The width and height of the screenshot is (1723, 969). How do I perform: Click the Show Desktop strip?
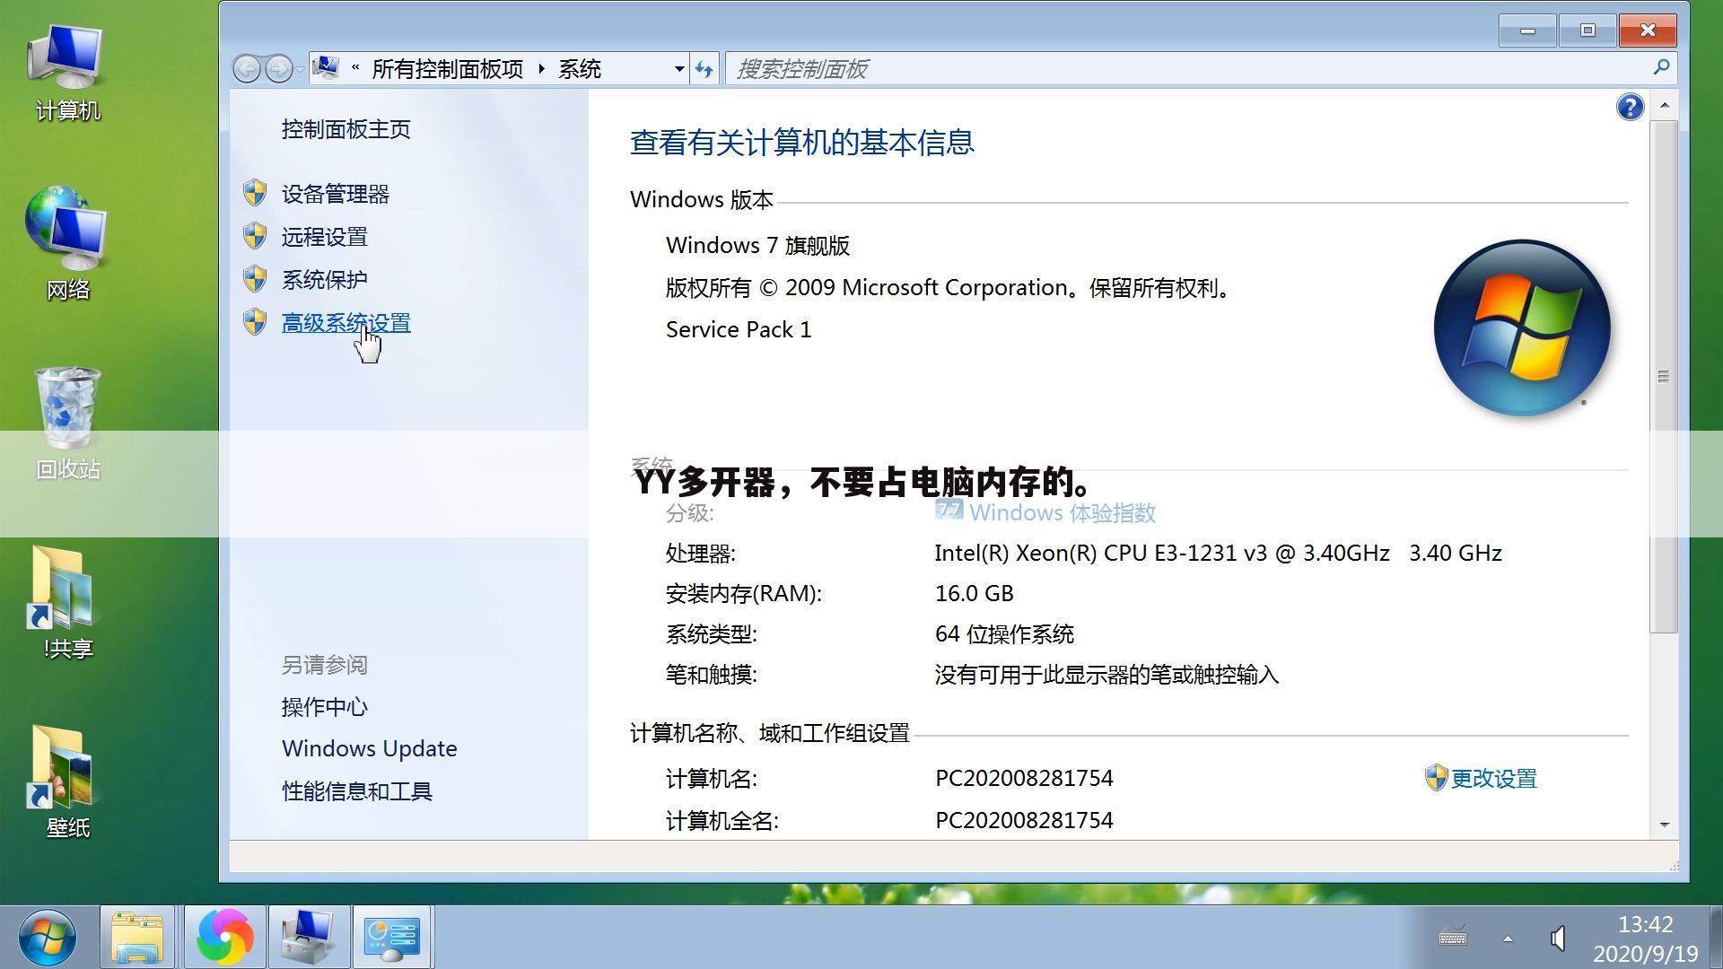click(x=1716, y=938)
